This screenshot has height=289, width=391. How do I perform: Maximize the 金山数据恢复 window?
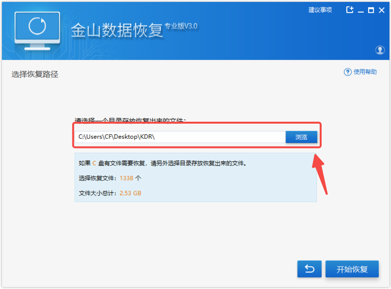[x=371, y=10]
